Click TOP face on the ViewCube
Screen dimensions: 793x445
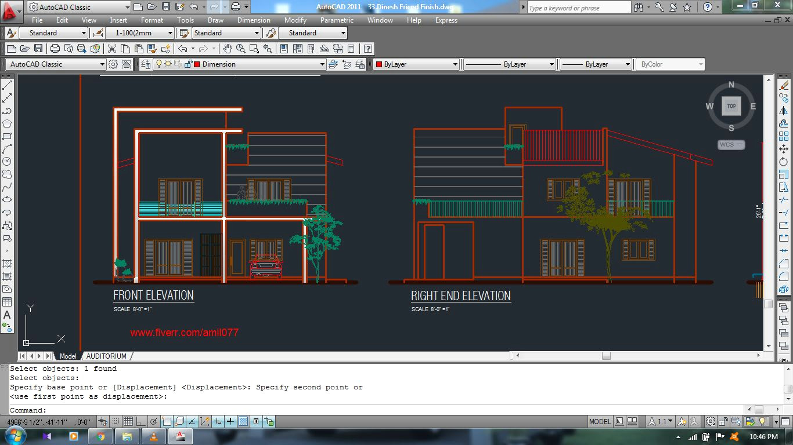[731, 106]
